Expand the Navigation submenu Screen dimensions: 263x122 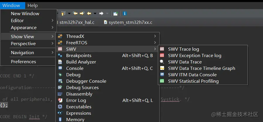[28, 52]
